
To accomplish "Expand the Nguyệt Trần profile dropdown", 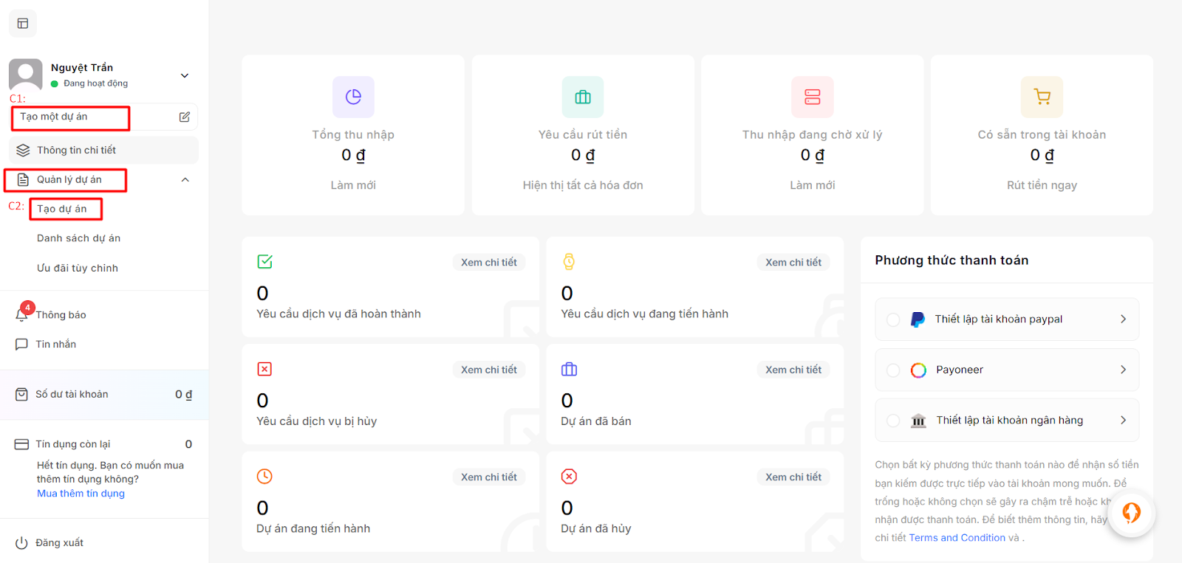I will click(x=185, y=75).
